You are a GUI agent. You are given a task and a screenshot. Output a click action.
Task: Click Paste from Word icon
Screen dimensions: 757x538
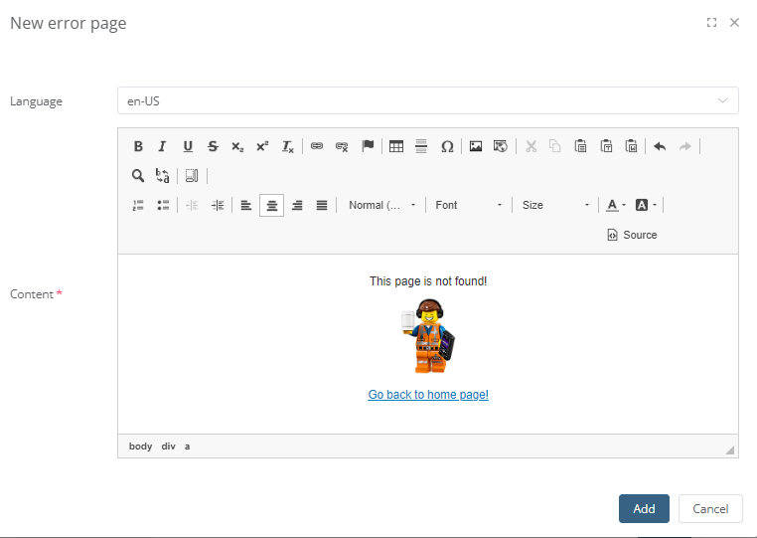pyautogui.click(x=632, y=146)
